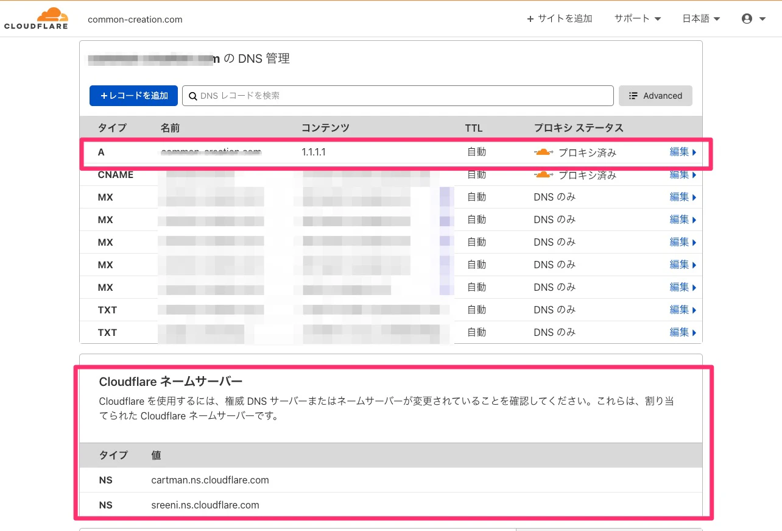The height and width of the screenshot is (531, 782).
Task: Edit the CNAME record row
Action: 683,175
